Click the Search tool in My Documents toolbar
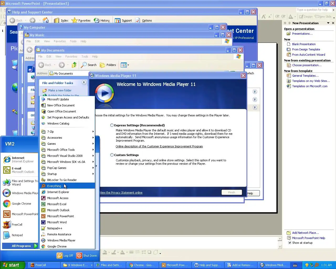 coord(89,65)
